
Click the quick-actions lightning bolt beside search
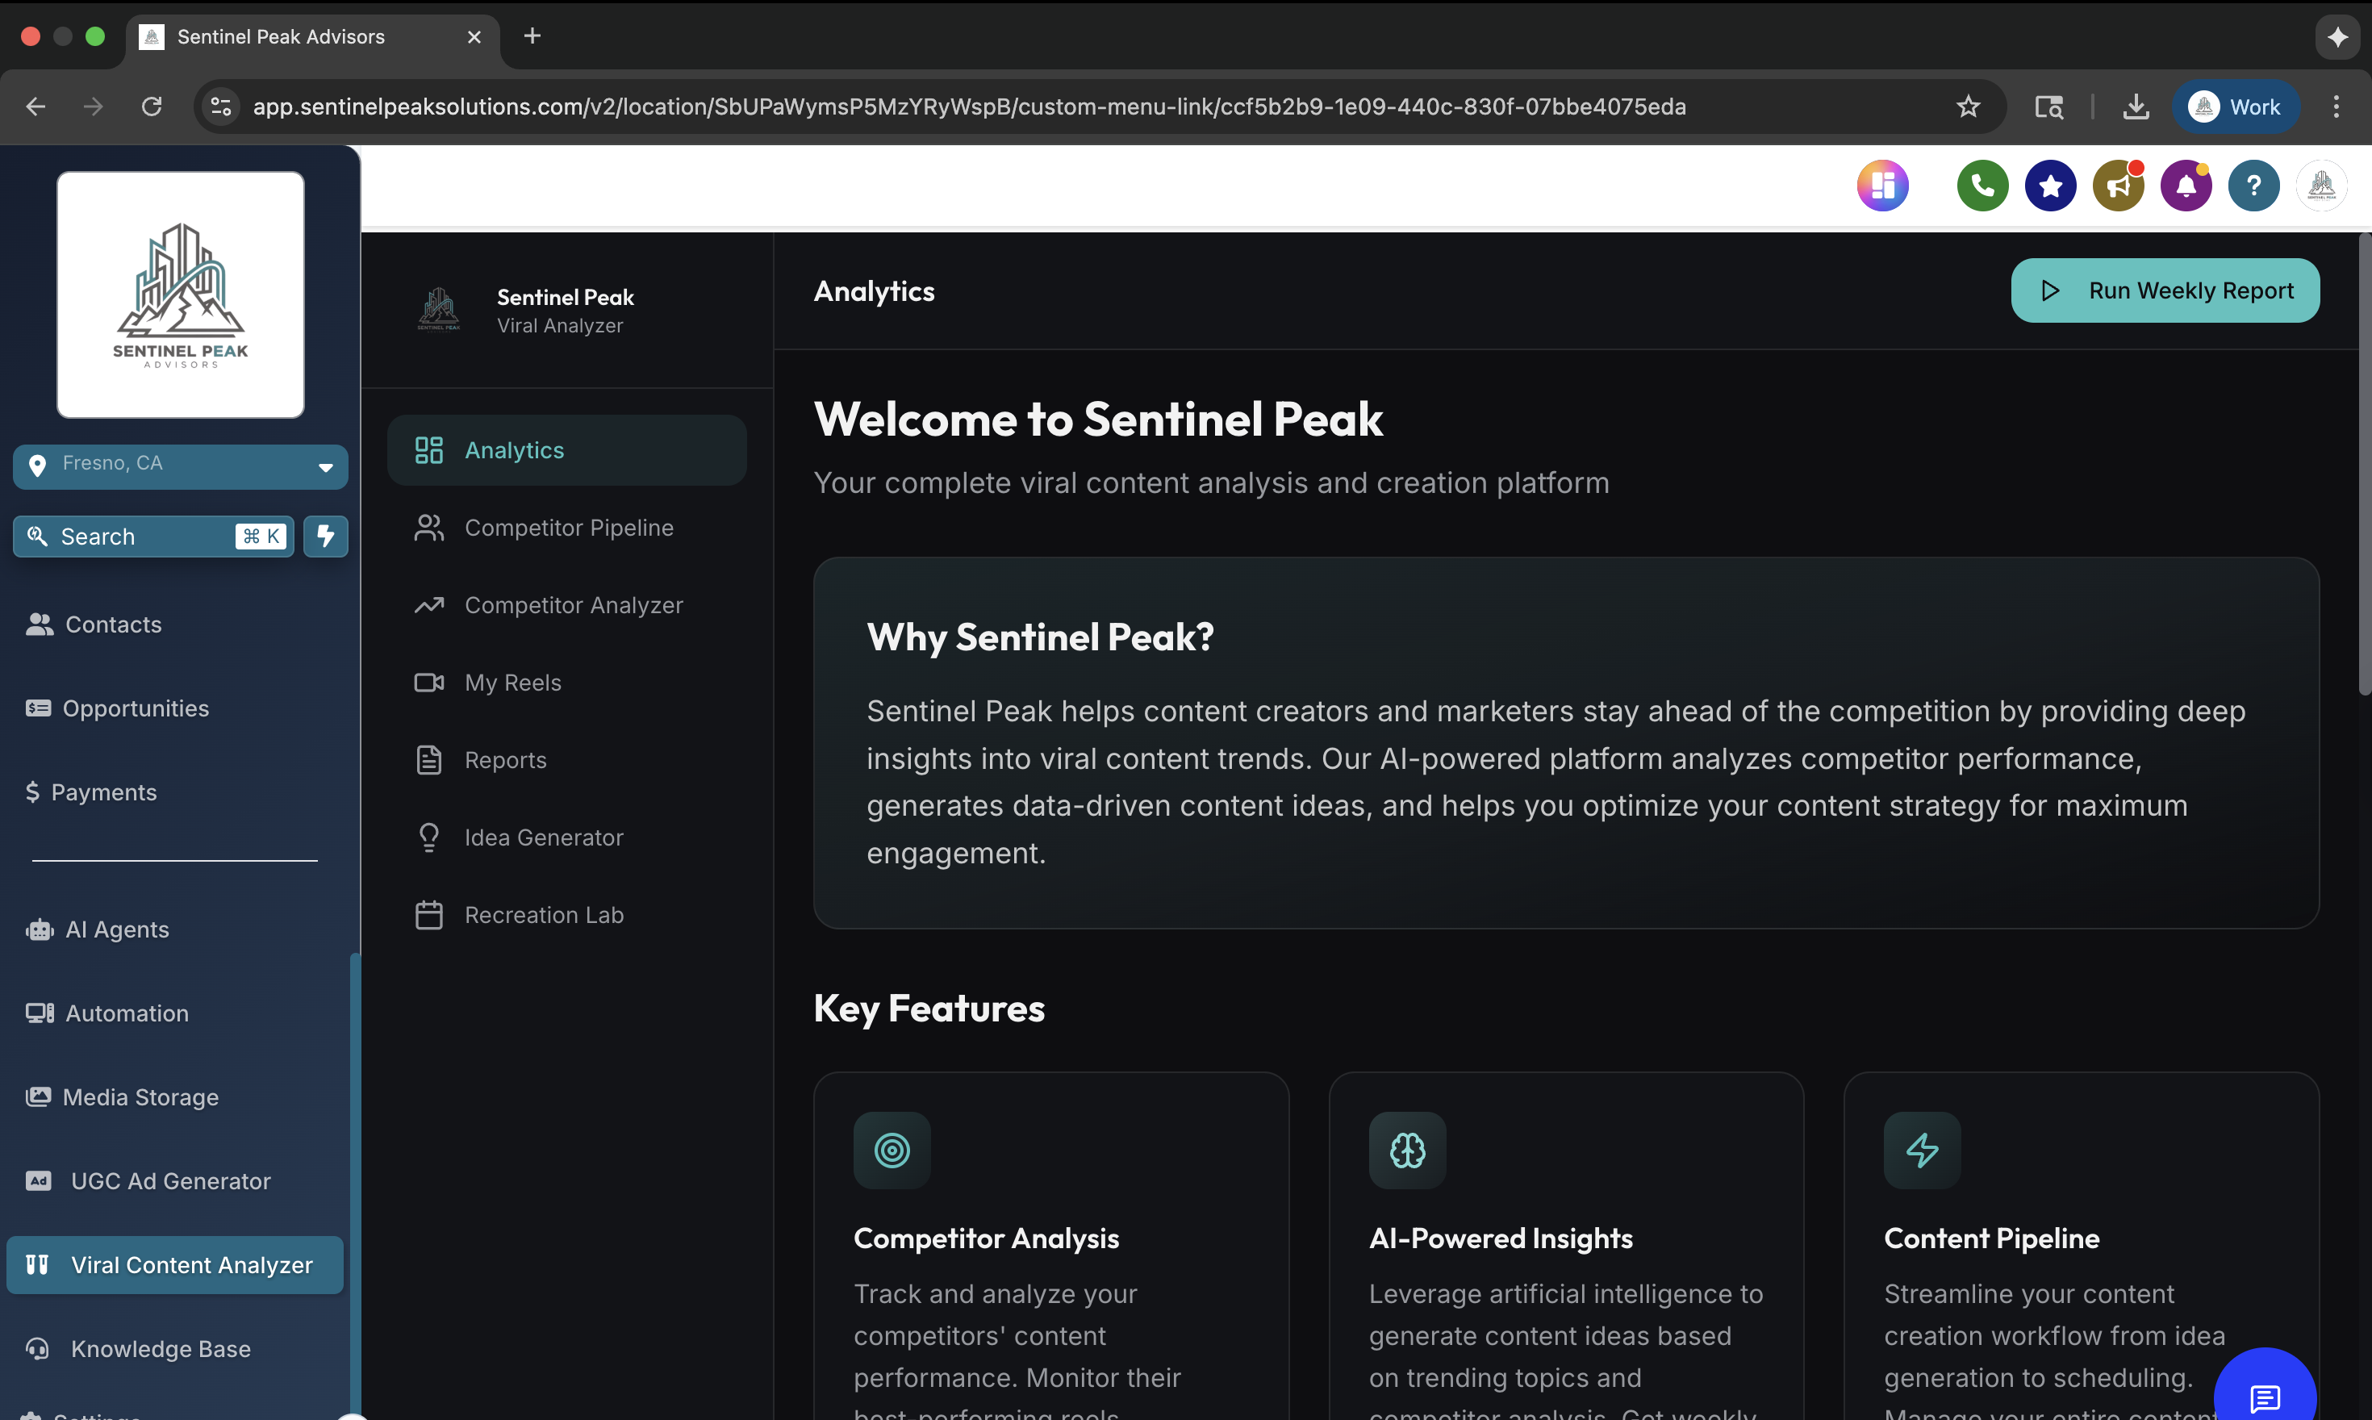325,536
